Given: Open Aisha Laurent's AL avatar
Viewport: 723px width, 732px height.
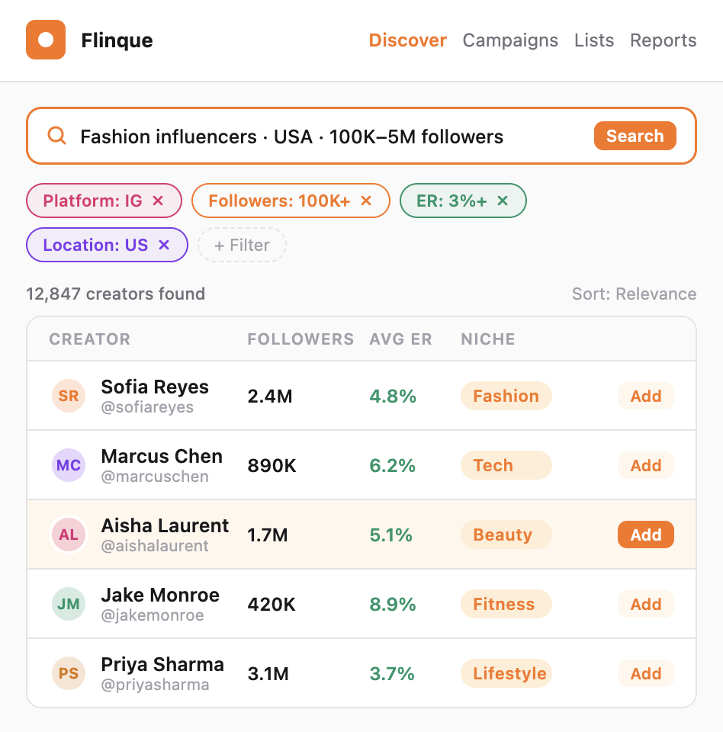Looking at the screenshot, I should [69, 535].
